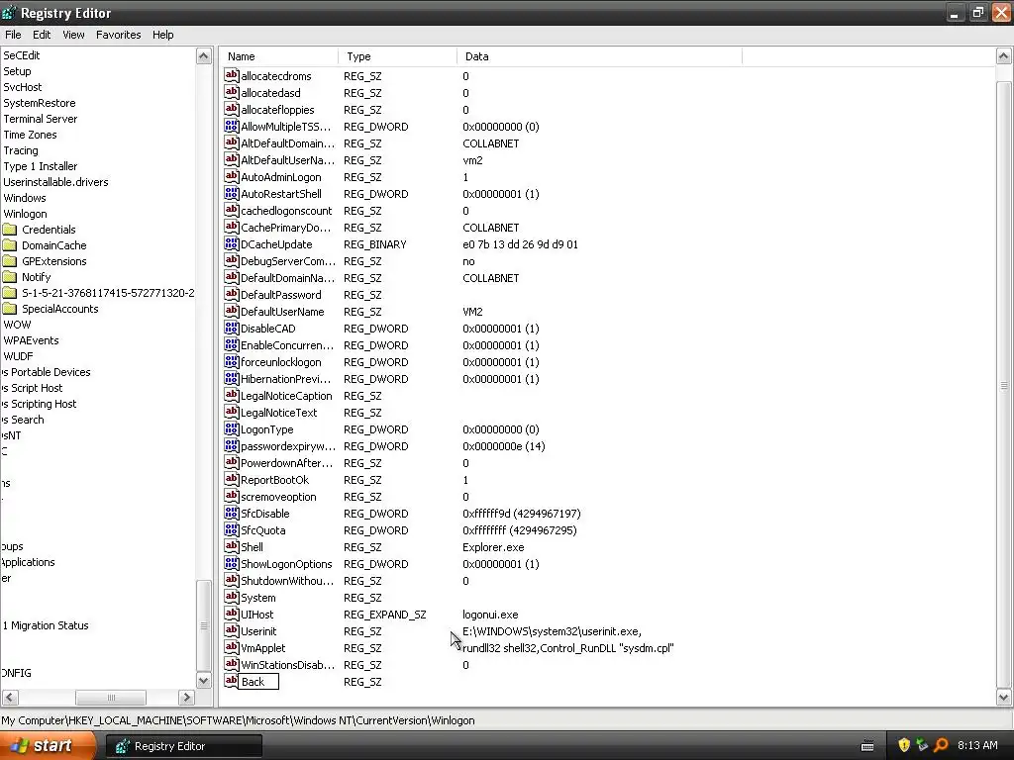Click the VmApplet string value icon
Viewport: 1014px width, 760px height.
click(x=232, y=647)
